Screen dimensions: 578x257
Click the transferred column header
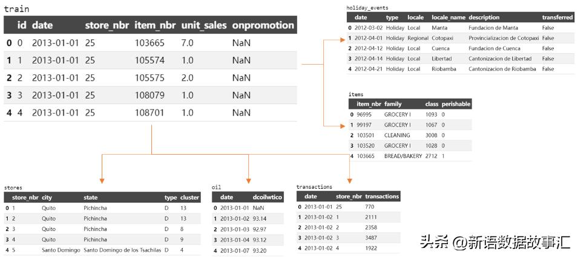(557, 18)
